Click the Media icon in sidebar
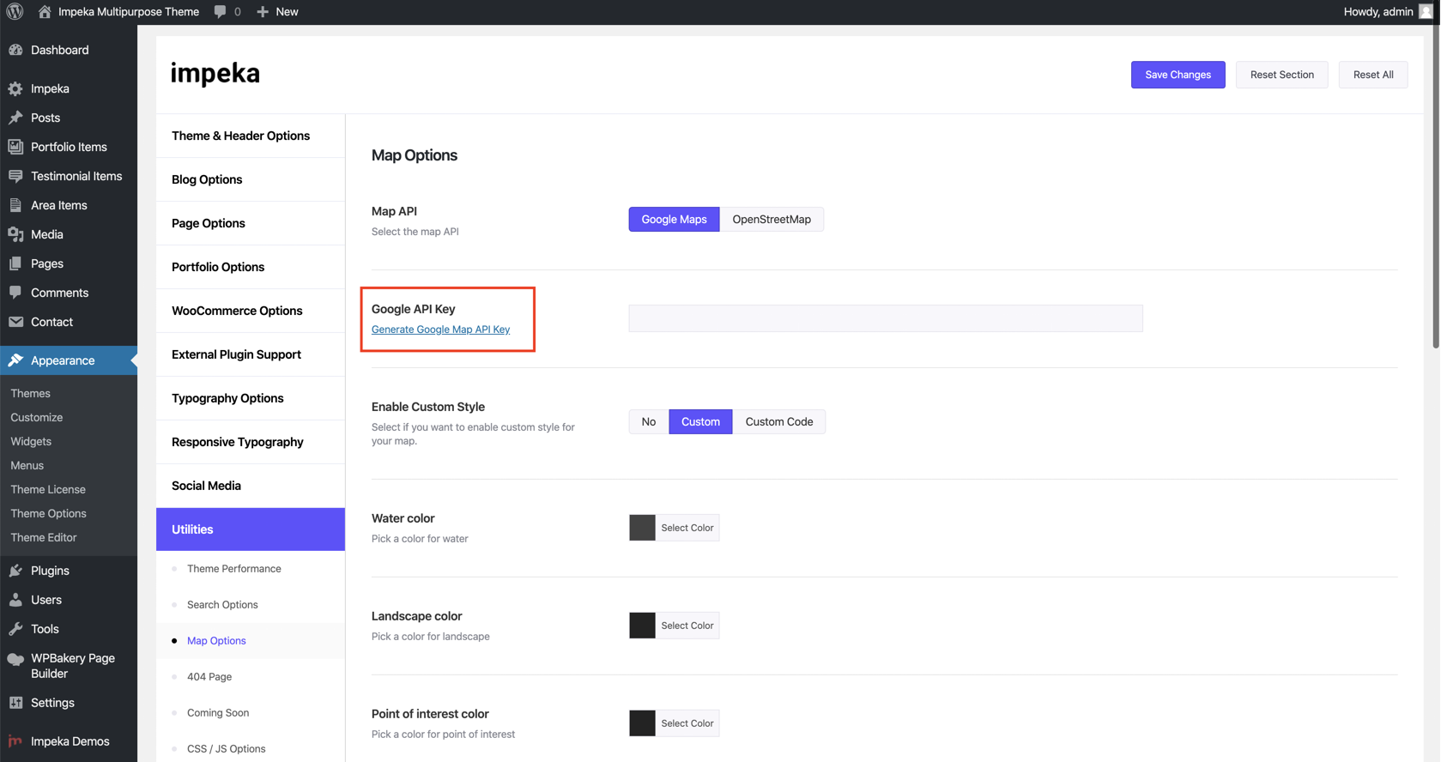This screenshot has height=762, width=1441. (15, 234)
